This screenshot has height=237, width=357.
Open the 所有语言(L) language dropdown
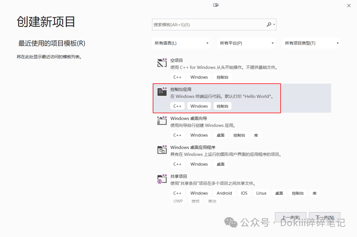181,43
